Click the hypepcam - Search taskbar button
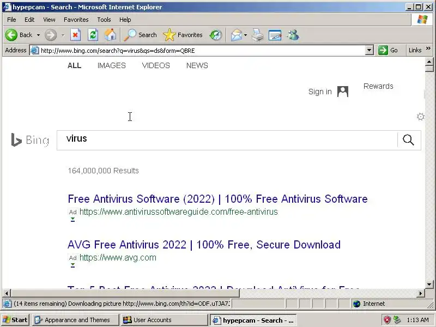The image size is (436, 327). pos(253,320)
